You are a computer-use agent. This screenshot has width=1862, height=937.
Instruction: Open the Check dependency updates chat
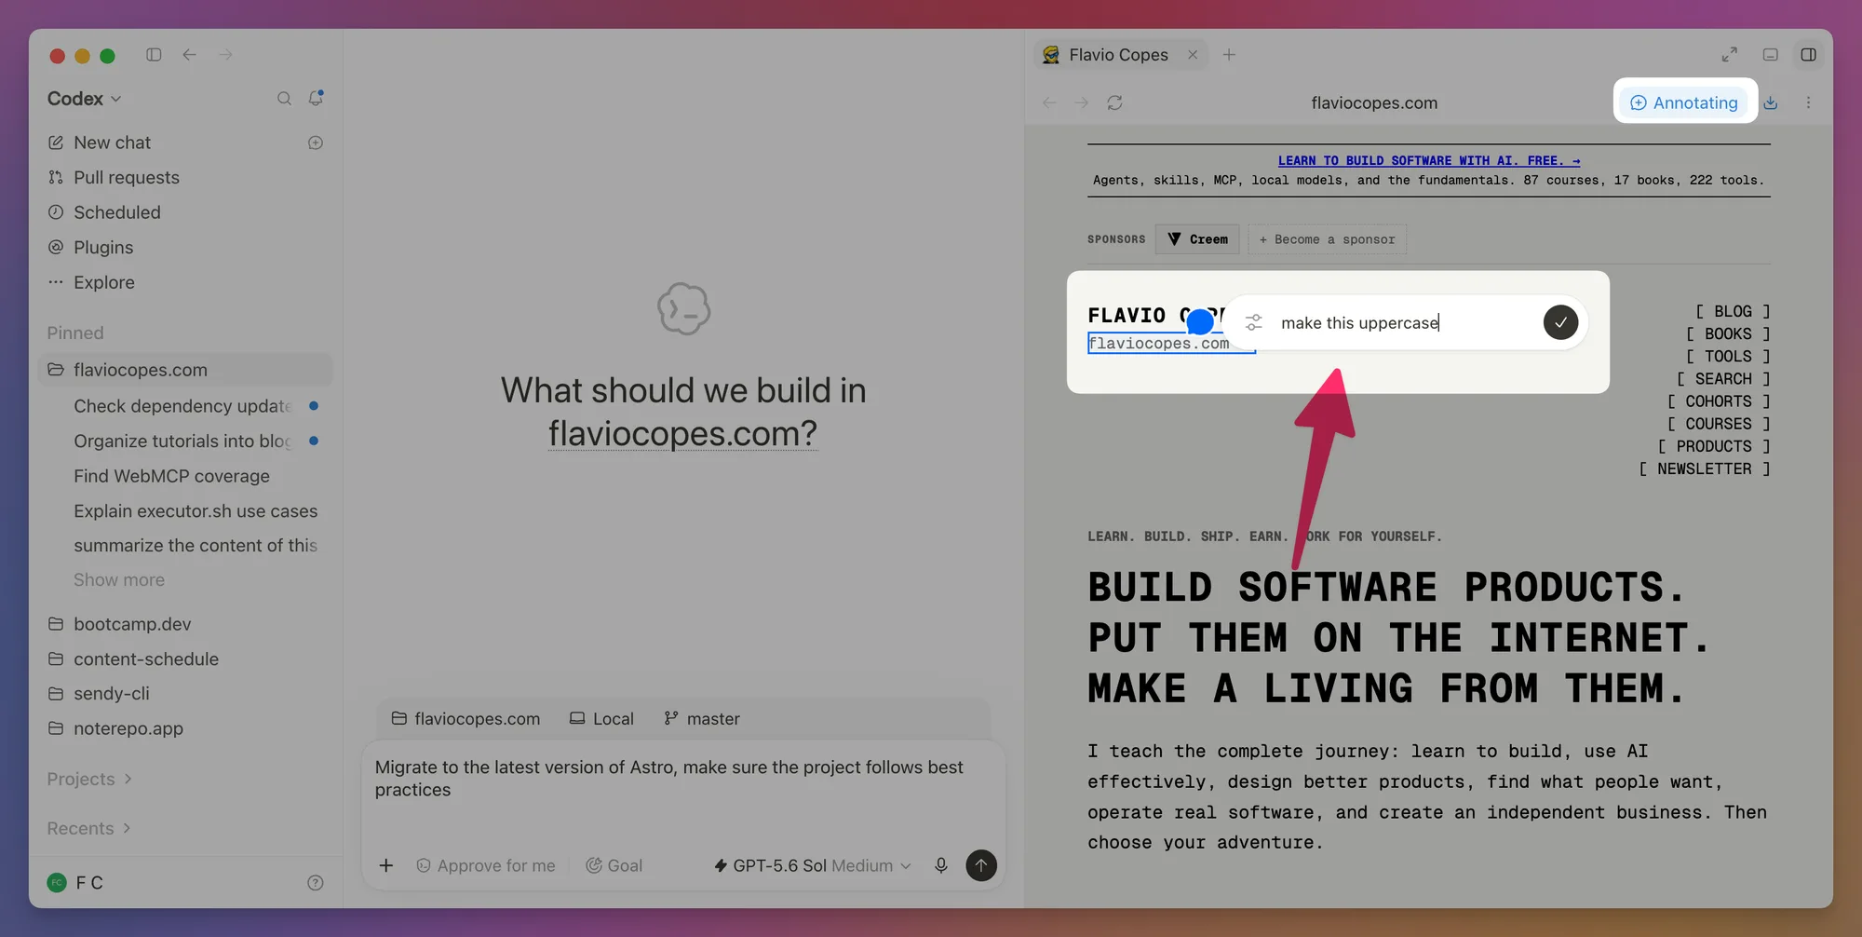185,406
